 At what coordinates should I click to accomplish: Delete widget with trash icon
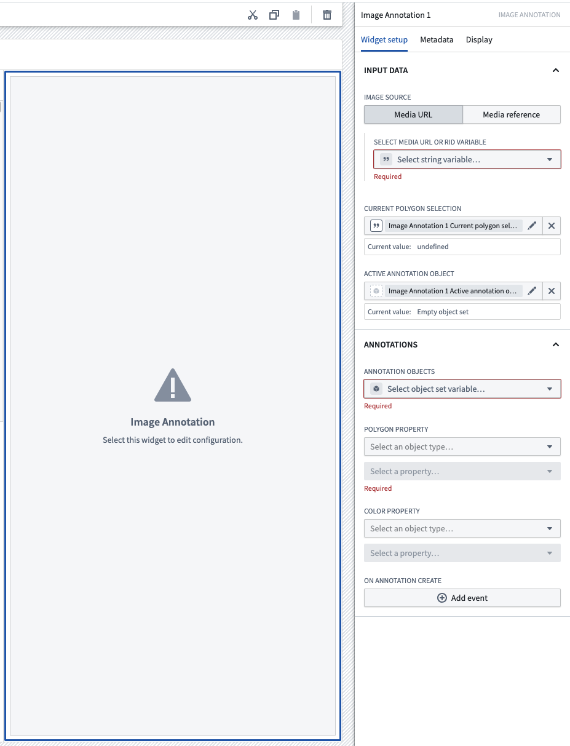point(327,15)
